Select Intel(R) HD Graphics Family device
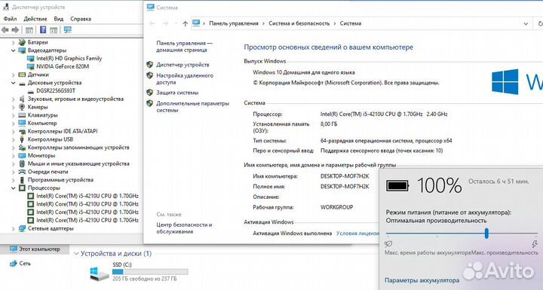Viewport: 543px width, 290px height. pos(69,59)
